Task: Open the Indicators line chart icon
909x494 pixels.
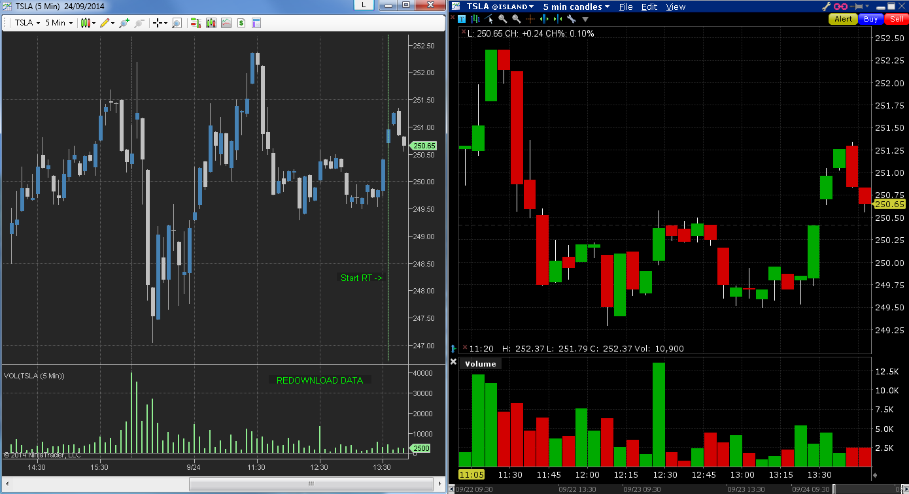Action: [x=226, y=23]
